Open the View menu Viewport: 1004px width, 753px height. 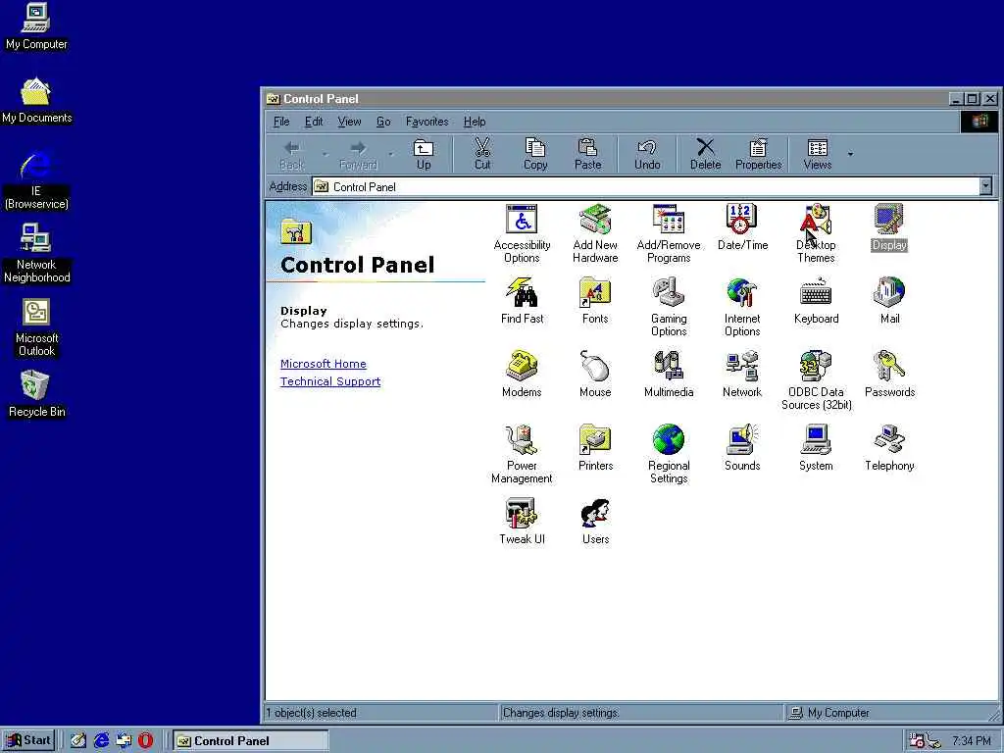(350, 122)
